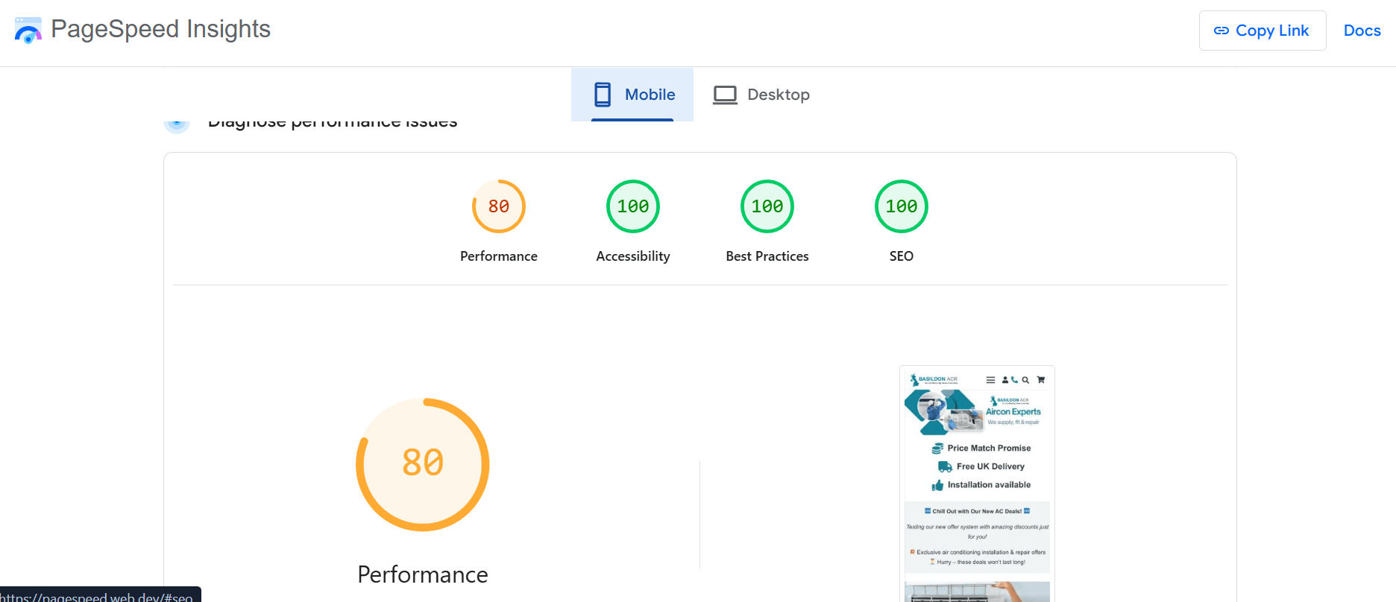Click the Basildon ACR logo in preview header
Viewport: 1396px width, 602px height.
pos(934,379)
